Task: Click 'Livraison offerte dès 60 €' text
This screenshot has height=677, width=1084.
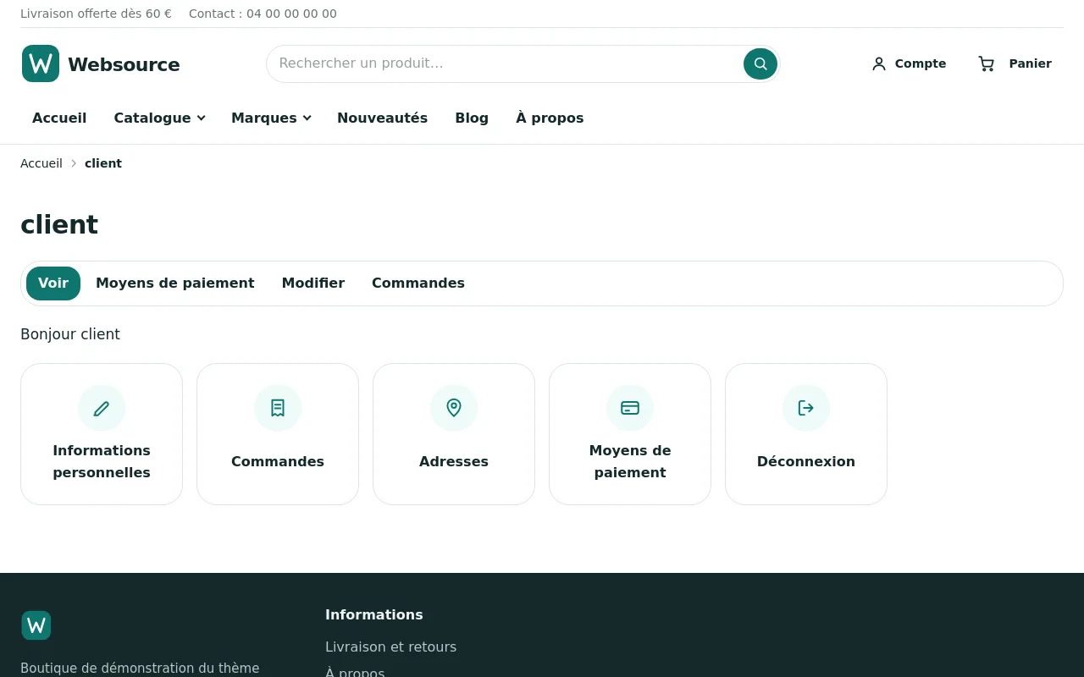Action: pyautogui.click(x=96, y=14)
